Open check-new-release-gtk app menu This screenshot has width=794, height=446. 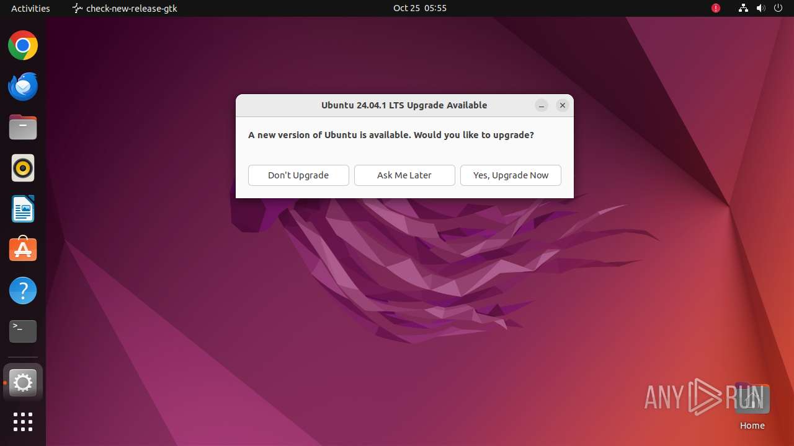tap(125, 8)
